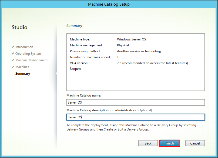Click the Back button
The width and height of the screenshot is (218, 158).
click(x=148, y=143)
